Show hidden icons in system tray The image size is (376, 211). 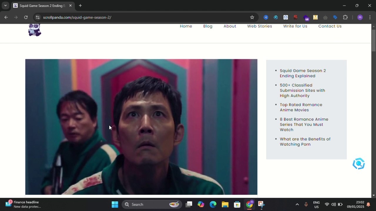point(297,204)
